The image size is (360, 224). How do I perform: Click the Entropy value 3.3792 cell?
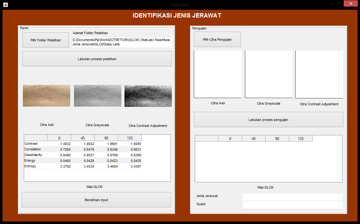tap(59, 166)
